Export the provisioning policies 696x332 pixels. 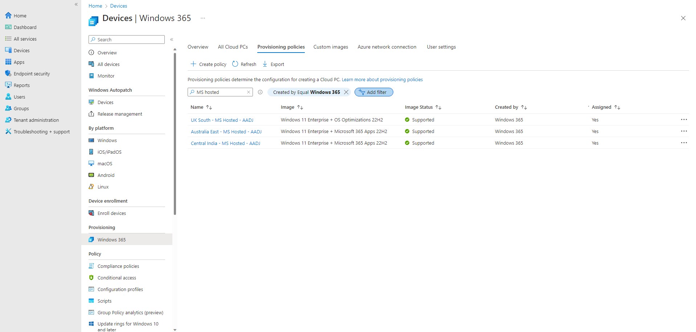pos(273,64)
